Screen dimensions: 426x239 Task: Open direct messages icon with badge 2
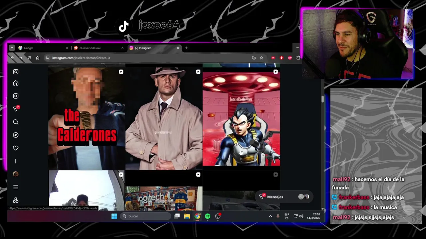click(16, 109)
